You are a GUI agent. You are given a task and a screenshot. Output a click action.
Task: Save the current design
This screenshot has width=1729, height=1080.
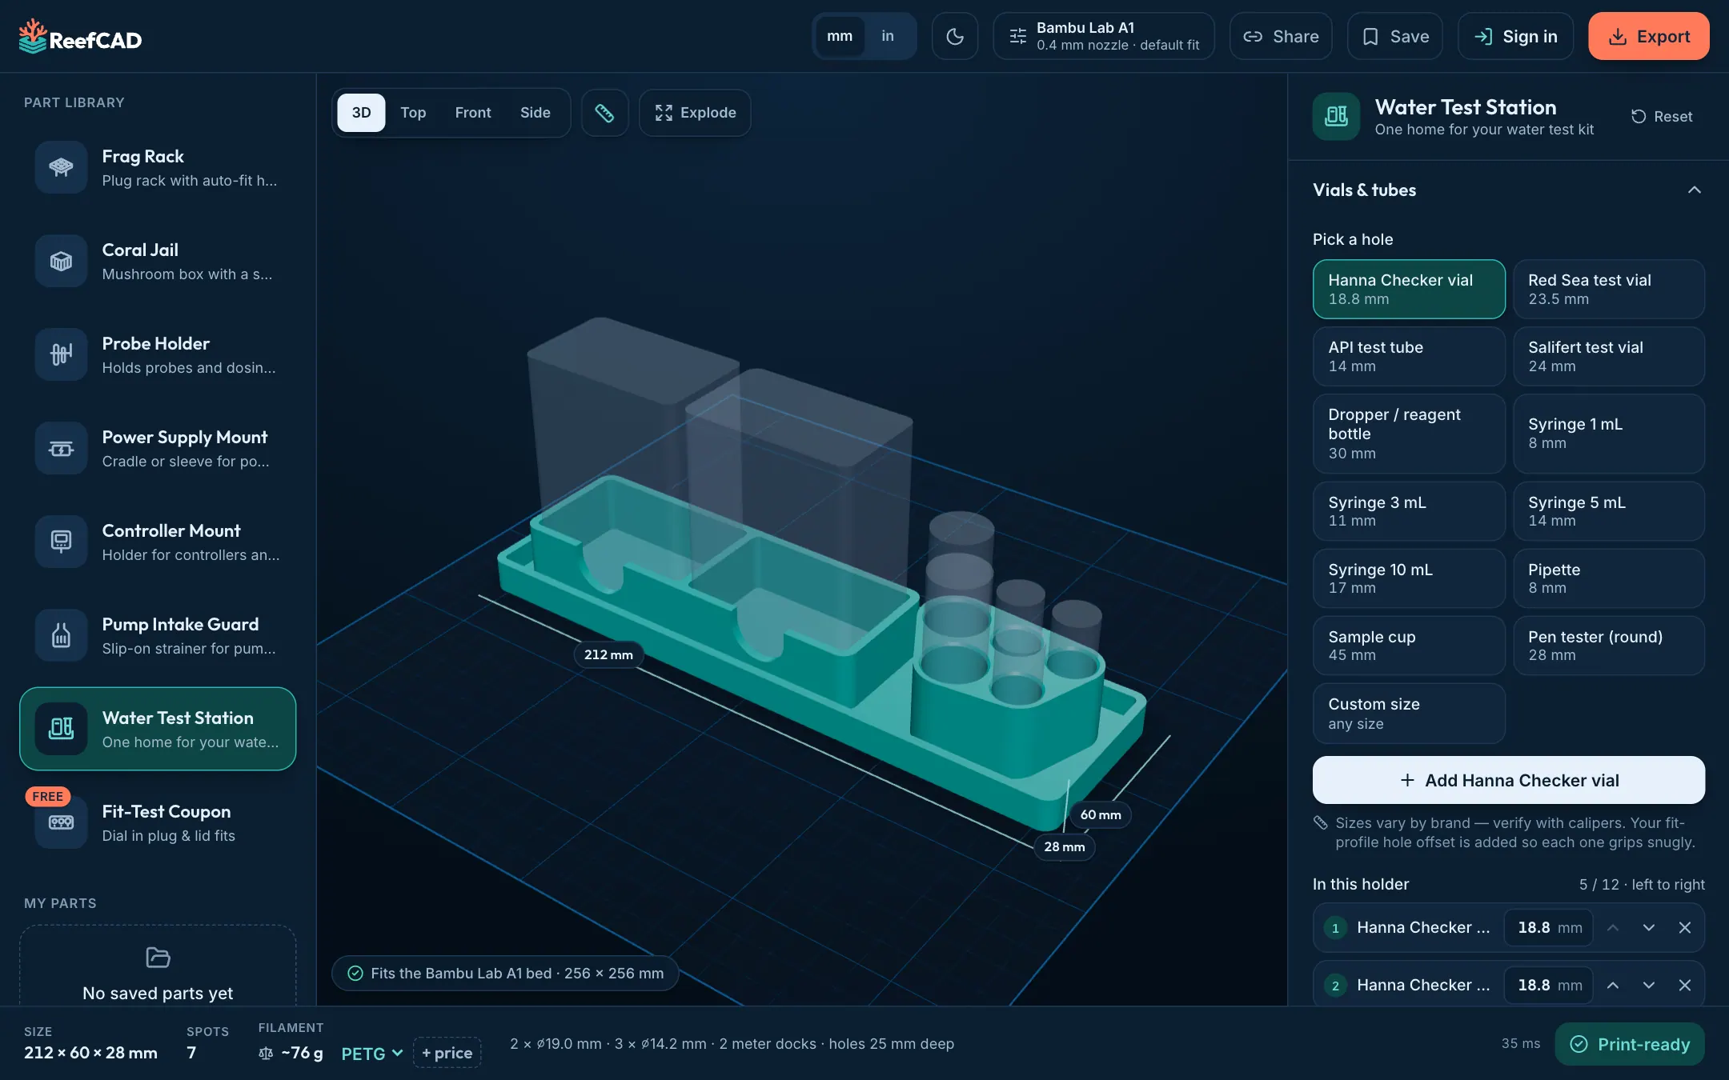click(x=1395, y=36)
